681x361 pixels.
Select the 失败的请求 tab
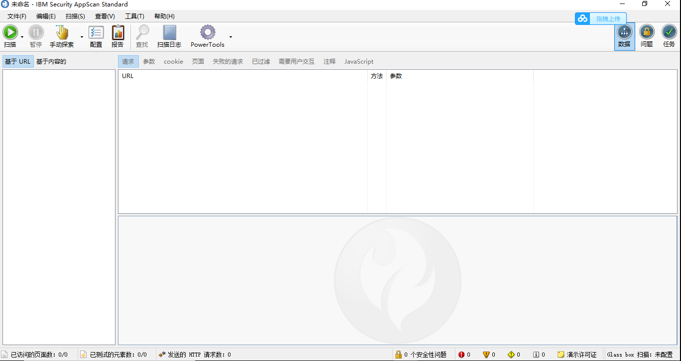(x=228, y=62)
